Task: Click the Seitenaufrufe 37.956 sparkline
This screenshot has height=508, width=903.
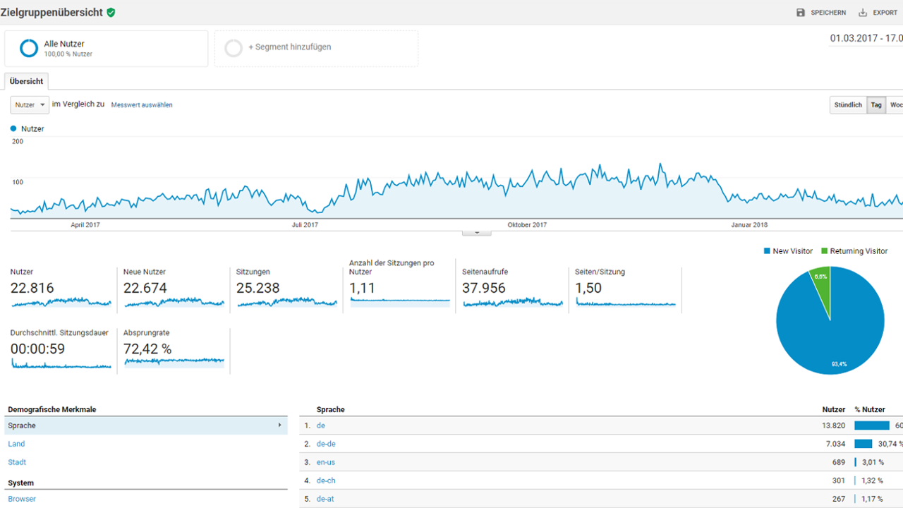Action: pyautogui.click(x=513, y=302)
